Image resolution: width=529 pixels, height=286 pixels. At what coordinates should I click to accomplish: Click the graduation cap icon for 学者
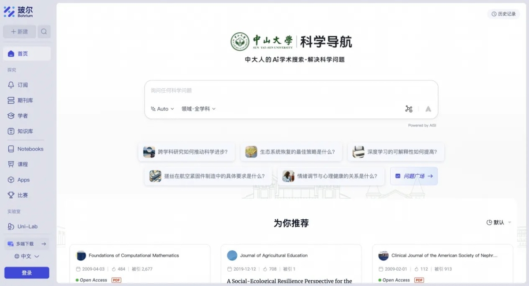(x=11, y=116)
